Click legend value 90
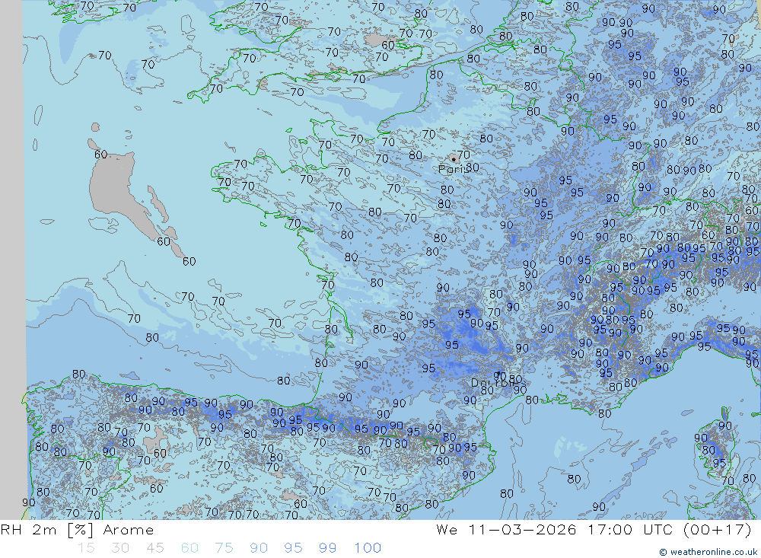The height and width of the screenshot is (558, 761). click(259, 548)
